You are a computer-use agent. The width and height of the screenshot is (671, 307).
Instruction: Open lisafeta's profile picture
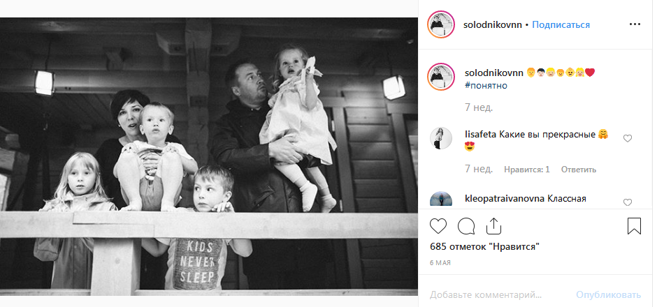(x=441, y=138)
